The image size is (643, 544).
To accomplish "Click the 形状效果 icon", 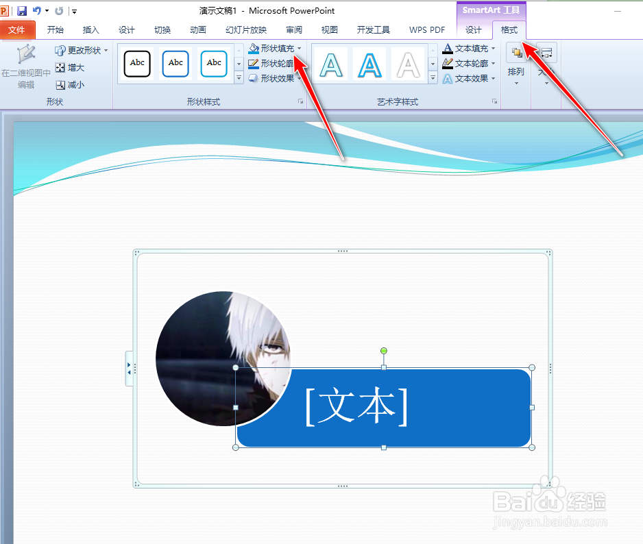I will pyautogui.click(x=254, y=78).
